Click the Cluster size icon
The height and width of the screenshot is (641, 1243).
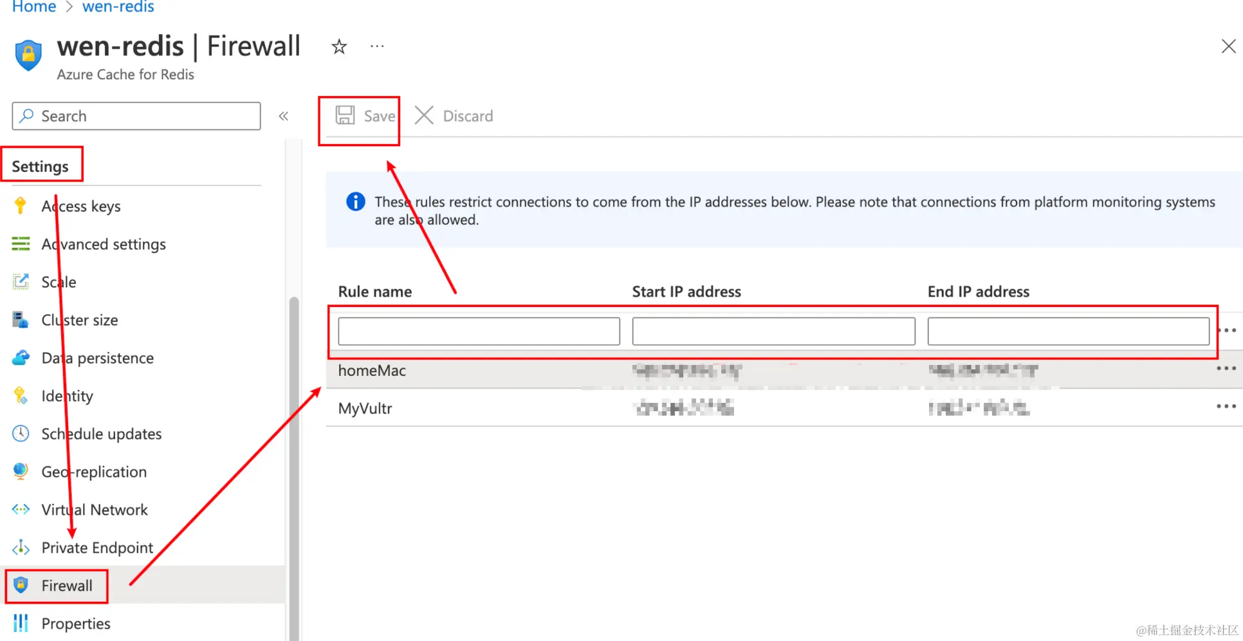click(x=21, y=320)
